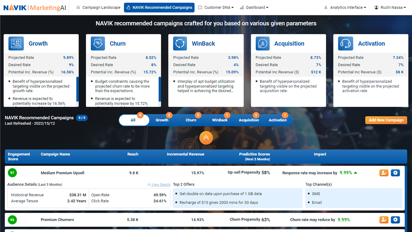Viewport: 412px width, 232px height.
Task: Click engagement score 95 badge
Action: click(12, 220)
